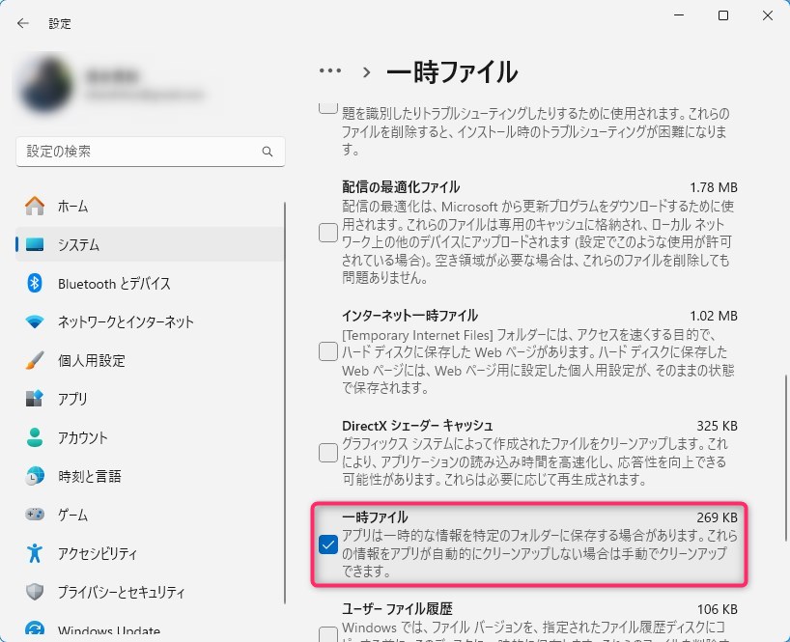The image size is (790, 642).
Task: Click the Home icon in sidebar
Action: (35, 206)
